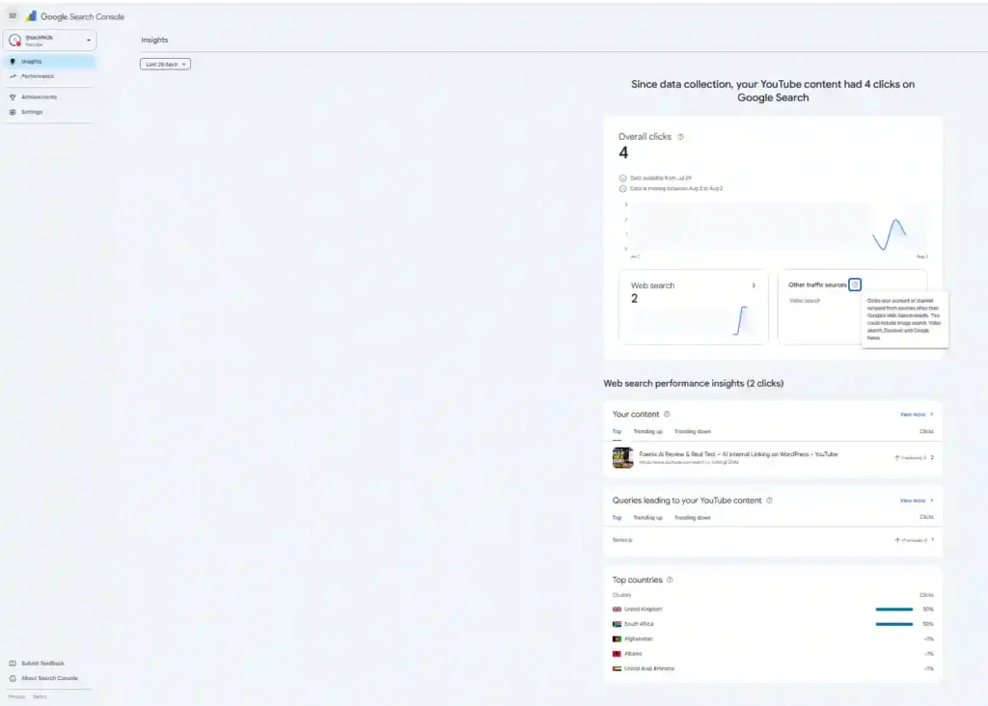988x706 pixels.
Task: Click the Achievements trophy icon
Action: pos(13,97)
